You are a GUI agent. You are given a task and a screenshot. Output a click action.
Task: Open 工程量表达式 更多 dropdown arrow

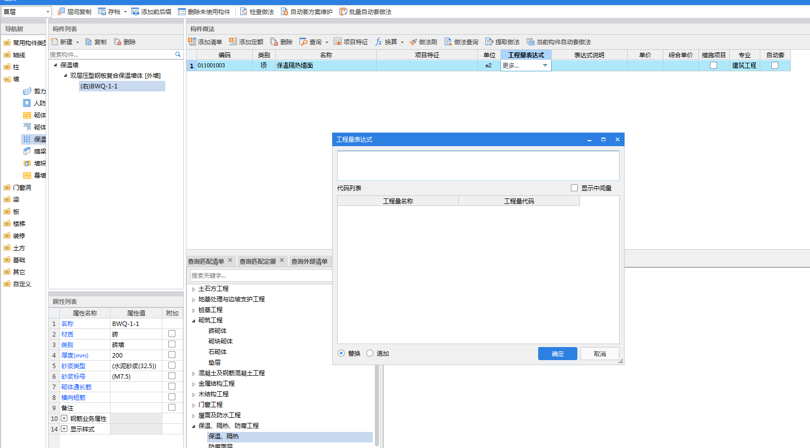[x=545, y=65]
